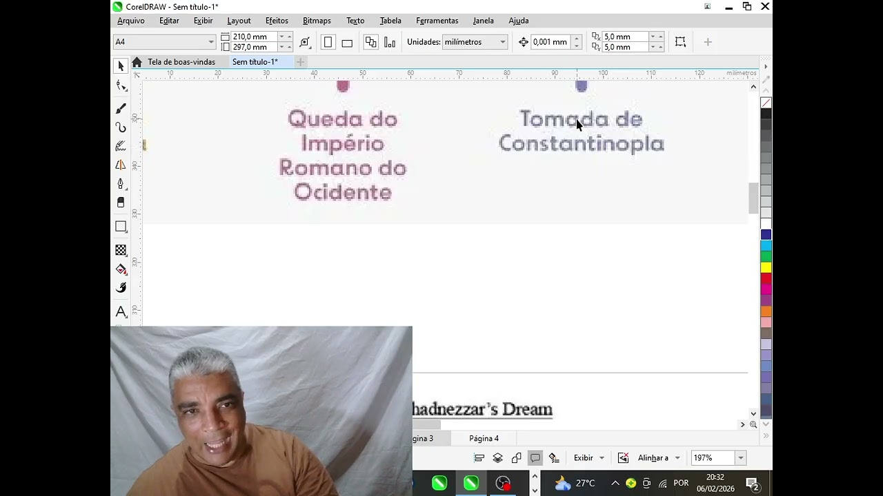Select the Text tool

(121, 311)
